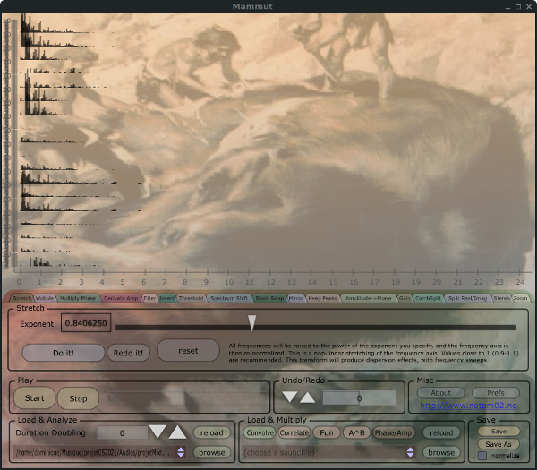Click the Redo it! button
The image size is (537, 470).
[128, 353]
